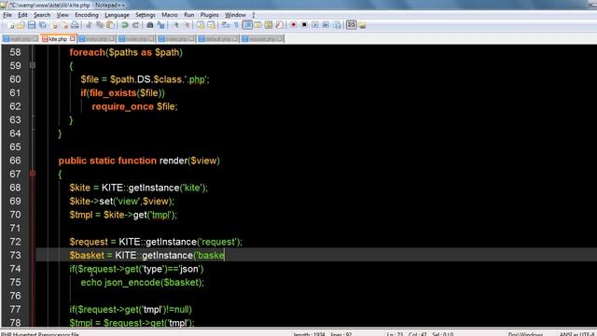Cut selection with the scissors icon
Image resolution: width=597 pixels, height=336 pixels.
tap(89, 25)
